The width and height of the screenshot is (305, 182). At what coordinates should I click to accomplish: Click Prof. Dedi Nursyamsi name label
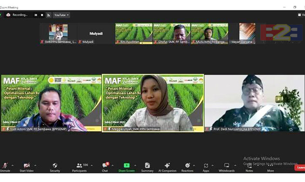237,129
